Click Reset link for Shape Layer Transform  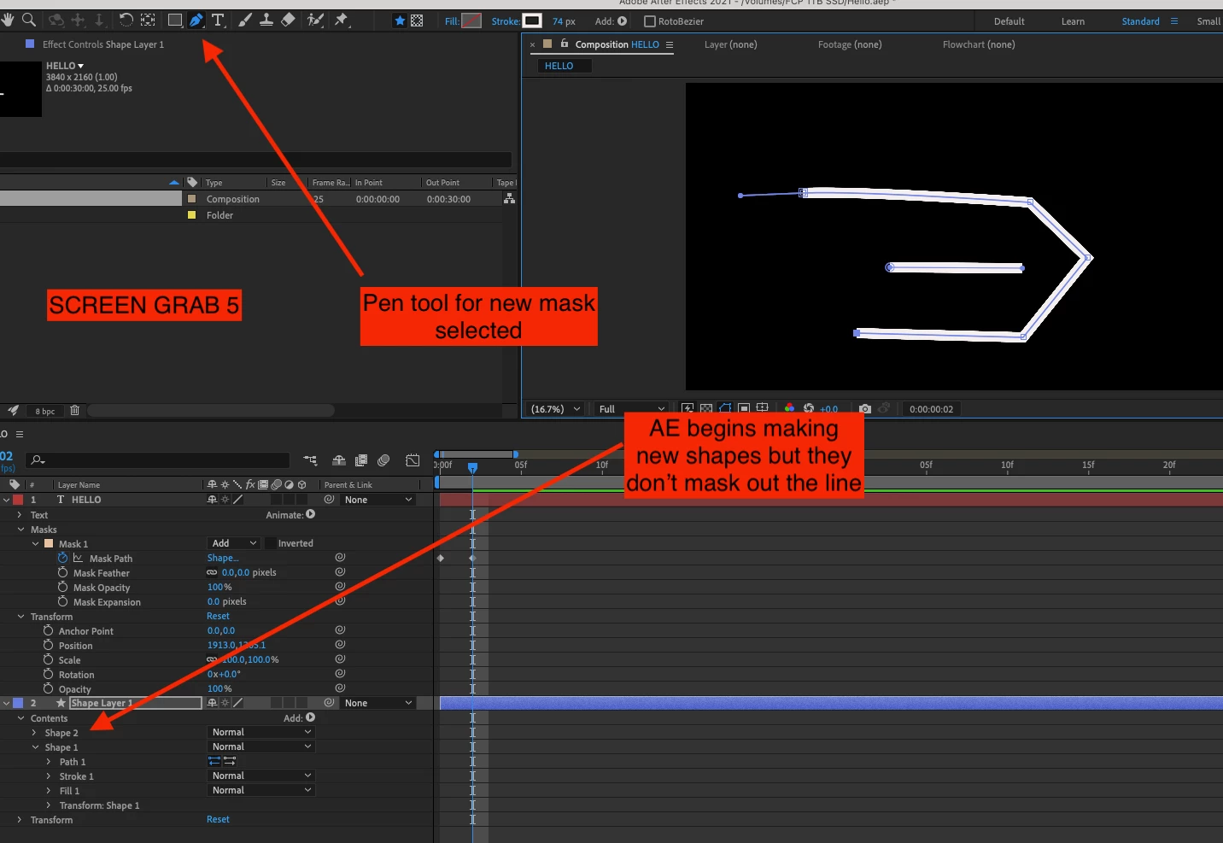(218, 819)
